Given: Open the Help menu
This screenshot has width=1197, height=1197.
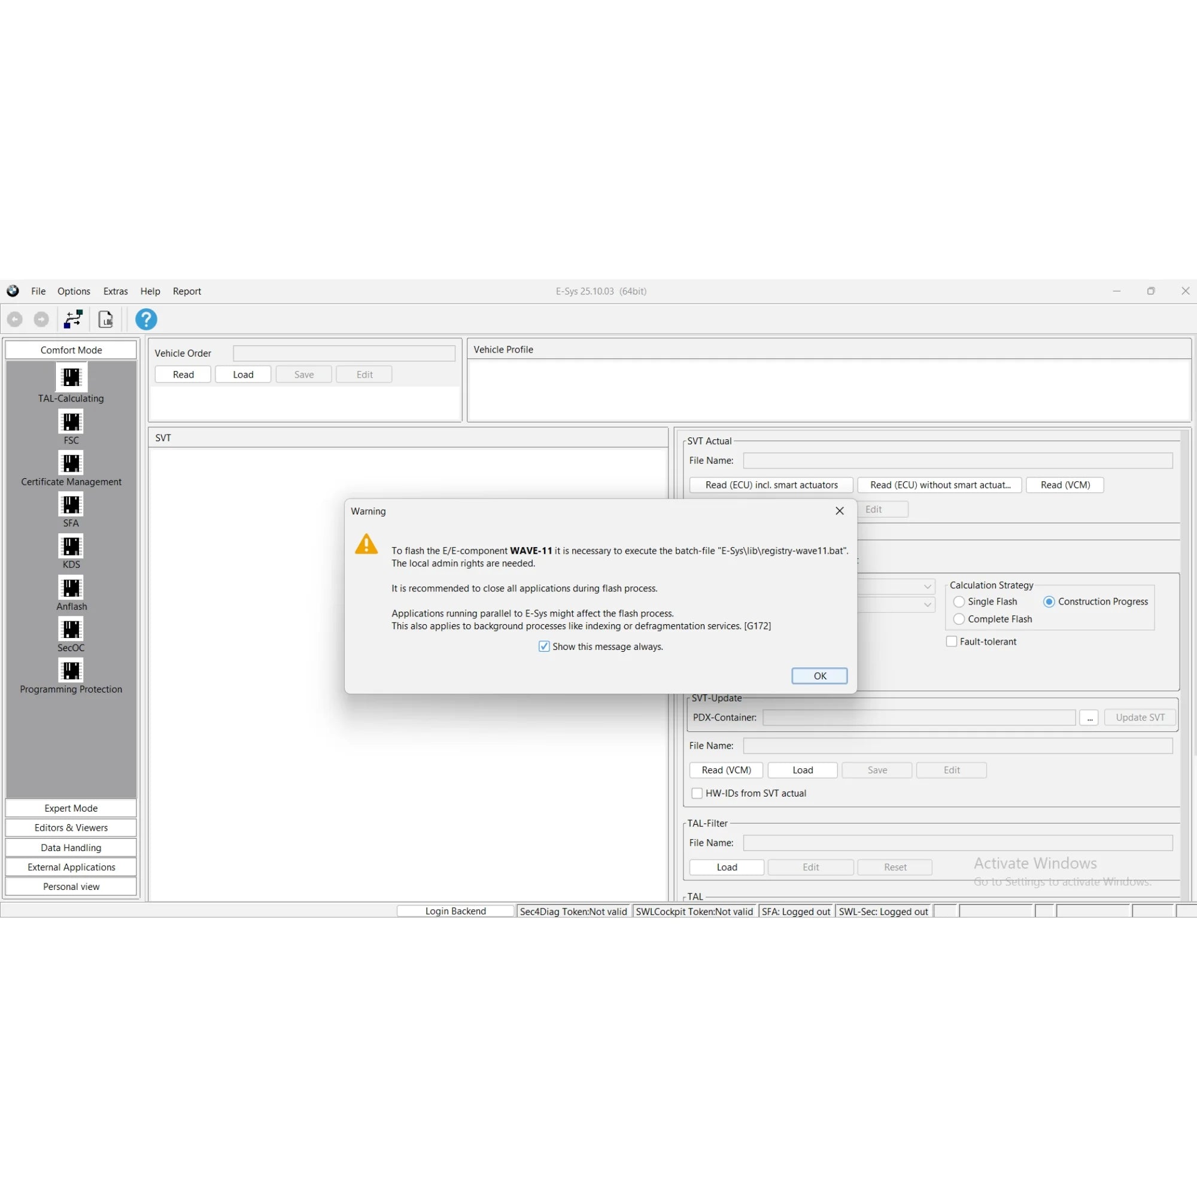Looking at the screenshot, I should [150, 291].
